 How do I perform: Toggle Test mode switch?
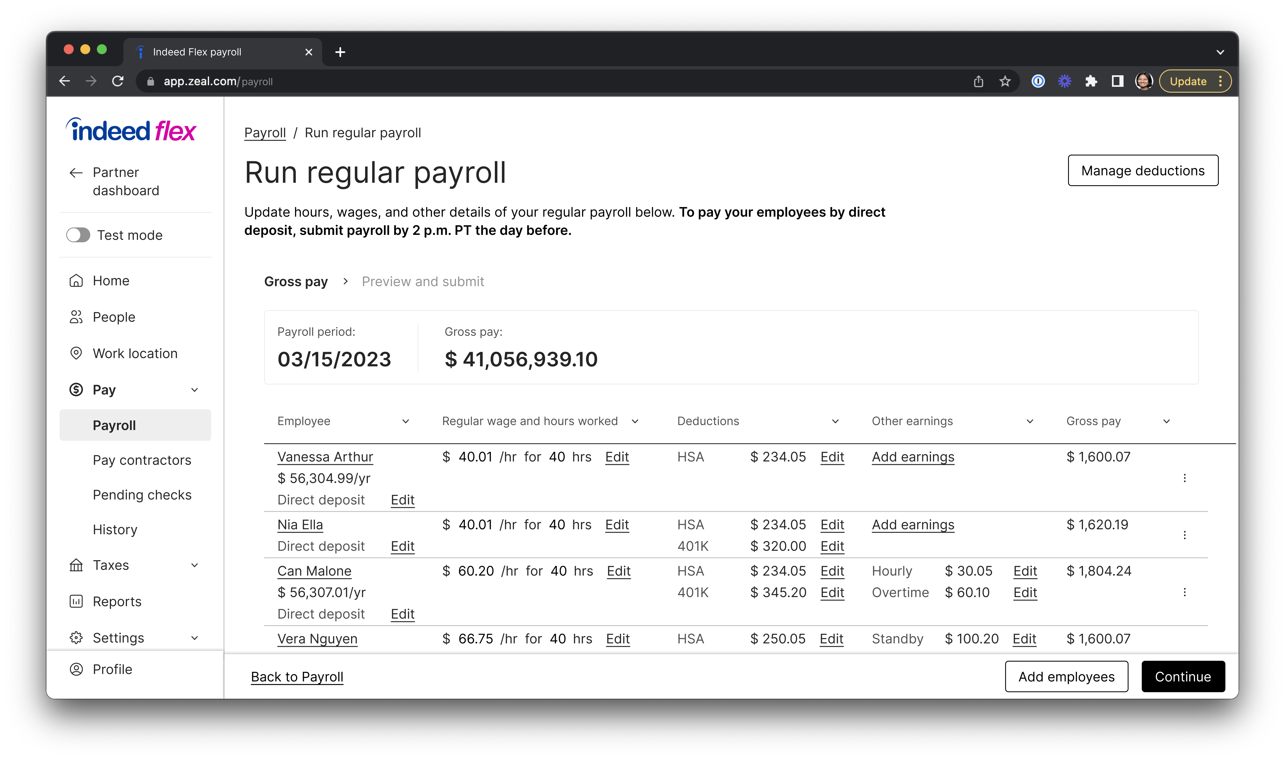(x=78, y=235)
